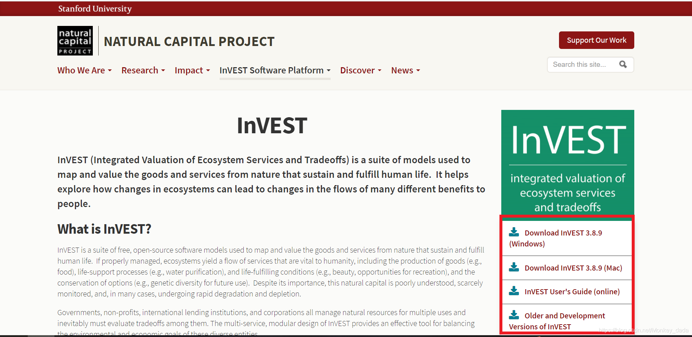
Task: Expand the Discover dropdown arrow
Action: (x=380, y=70)
